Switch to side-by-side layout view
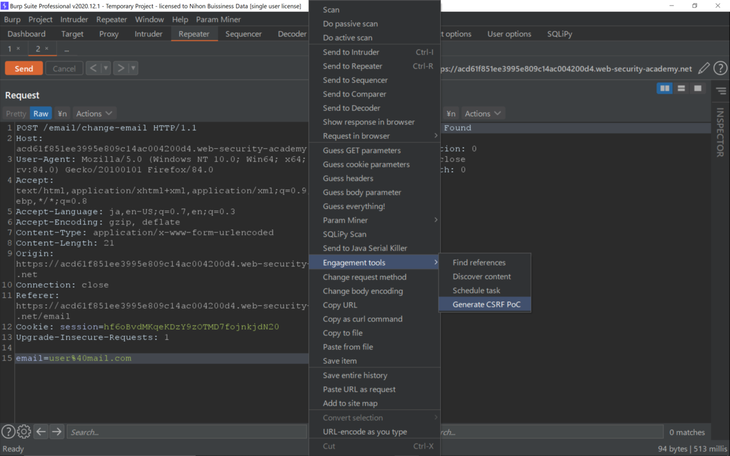The image size is (730, 456). point(665,89)
